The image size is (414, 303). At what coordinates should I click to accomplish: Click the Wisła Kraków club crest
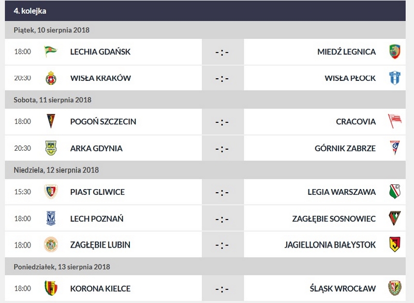(x=51, y=78)
